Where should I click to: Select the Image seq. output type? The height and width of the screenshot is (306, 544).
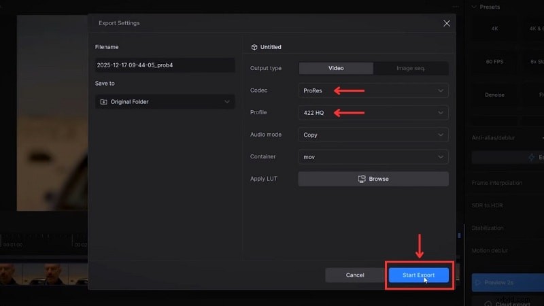pos(411,69)
